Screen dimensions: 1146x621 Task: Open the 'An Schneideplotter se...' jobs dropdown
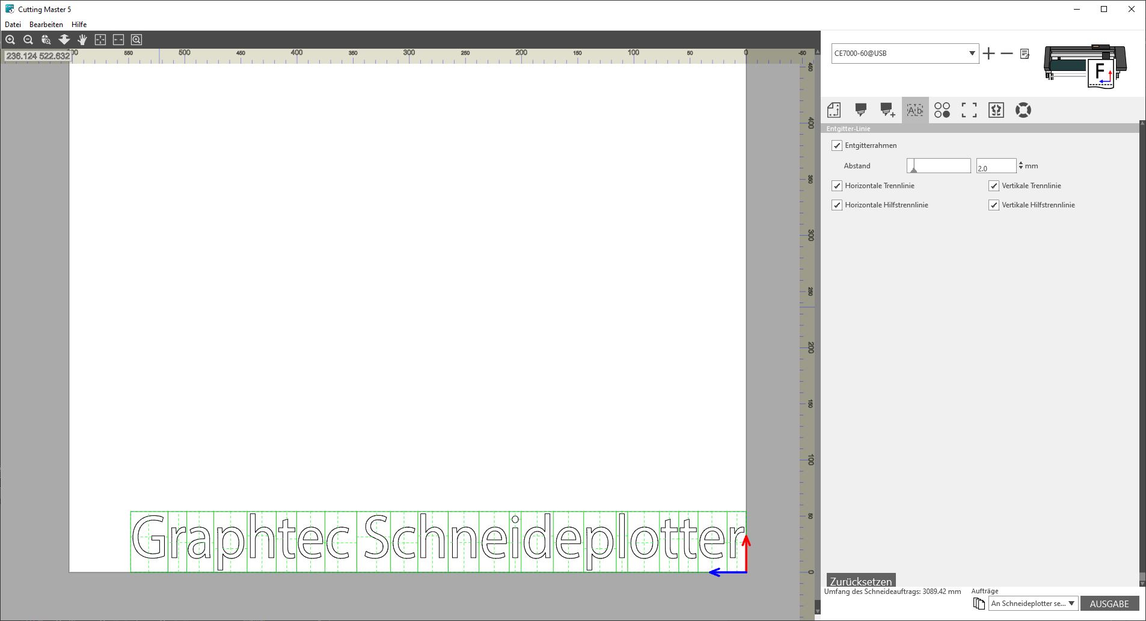(x=1033, y=604)
